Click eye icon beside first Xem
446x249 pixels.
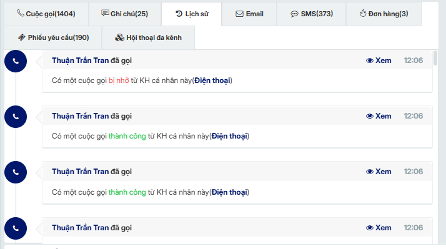(x=370, y=61)
